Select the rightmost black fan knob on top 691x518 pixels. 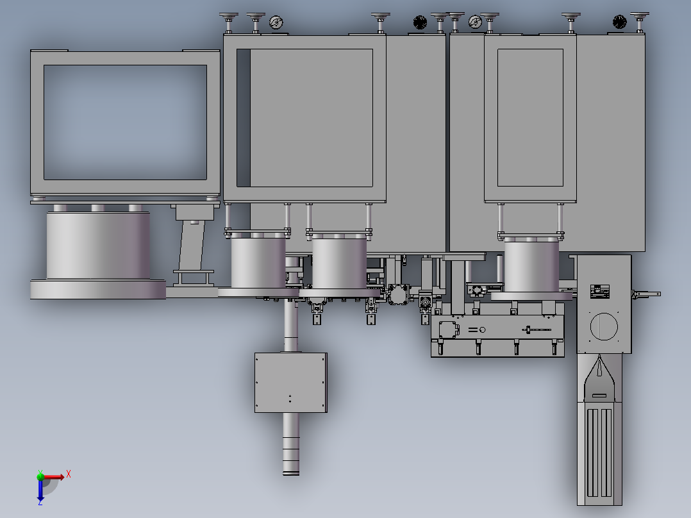(x=620, y=22)
